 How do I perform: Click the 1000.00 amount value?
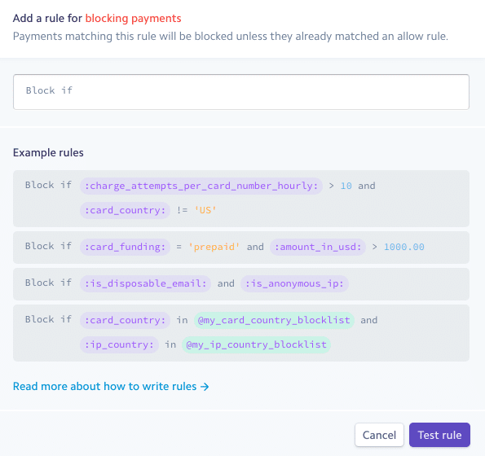click(x=404, y=247)
